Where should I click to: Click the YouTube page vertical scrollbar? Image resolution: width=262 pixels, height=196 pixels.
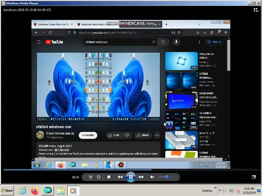(228, 55)
